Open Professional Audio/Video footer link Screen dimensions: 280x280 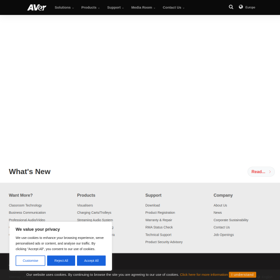[x=27, y=220]
